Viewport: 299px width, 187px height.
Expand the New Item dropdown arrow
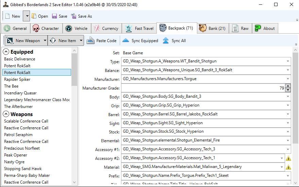81,40
